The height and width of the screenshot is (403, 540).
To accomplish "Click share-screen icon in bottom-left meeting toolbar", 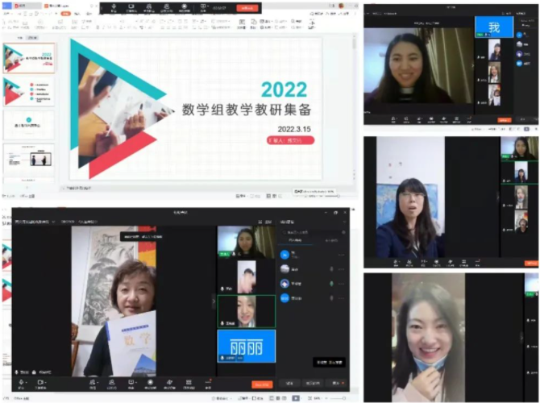I will tap(131, 384).
